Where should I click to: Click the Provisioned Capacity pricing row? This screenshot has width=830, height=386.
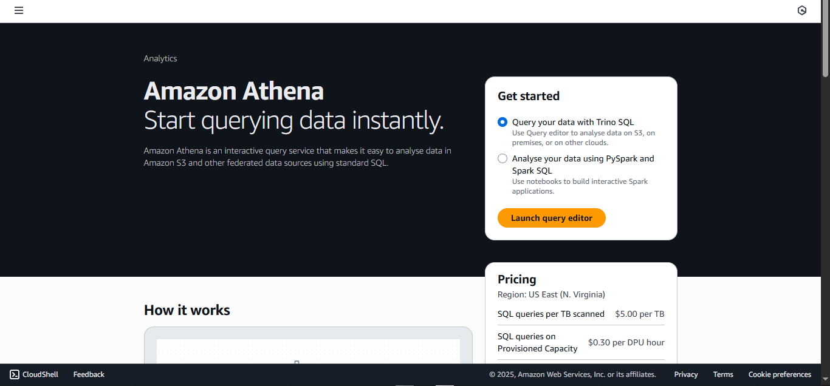581,342
